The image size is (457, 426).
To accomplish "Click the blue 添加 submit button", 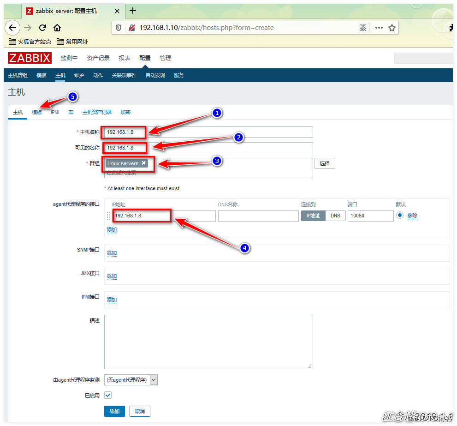I will click(x=114, y=411).
